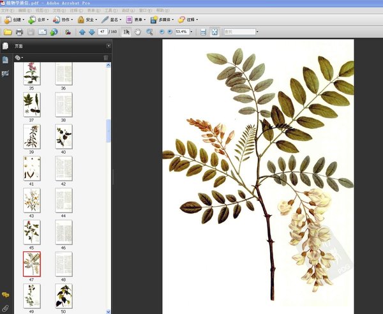Screen dimensions: 383x314
Task: Click the thumbnail panel vertical scrollbar
Action: 109,131
